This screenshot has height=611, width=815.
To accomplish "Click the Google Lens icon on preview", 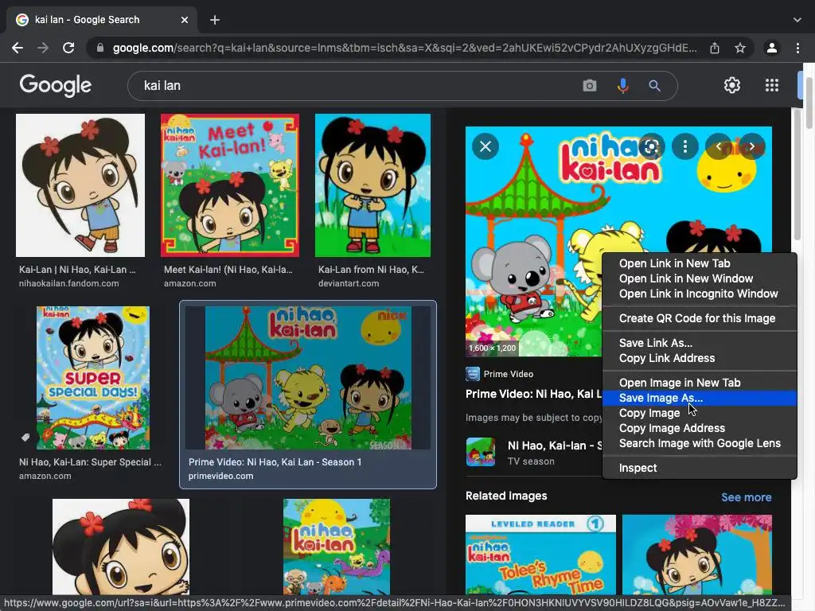I will (x=651, y=146).
